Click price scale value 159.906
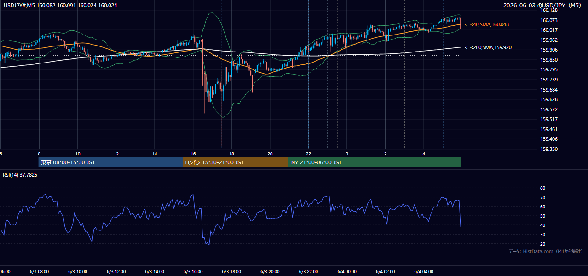The height and width of the screenshot is (276, 588). 549,50
